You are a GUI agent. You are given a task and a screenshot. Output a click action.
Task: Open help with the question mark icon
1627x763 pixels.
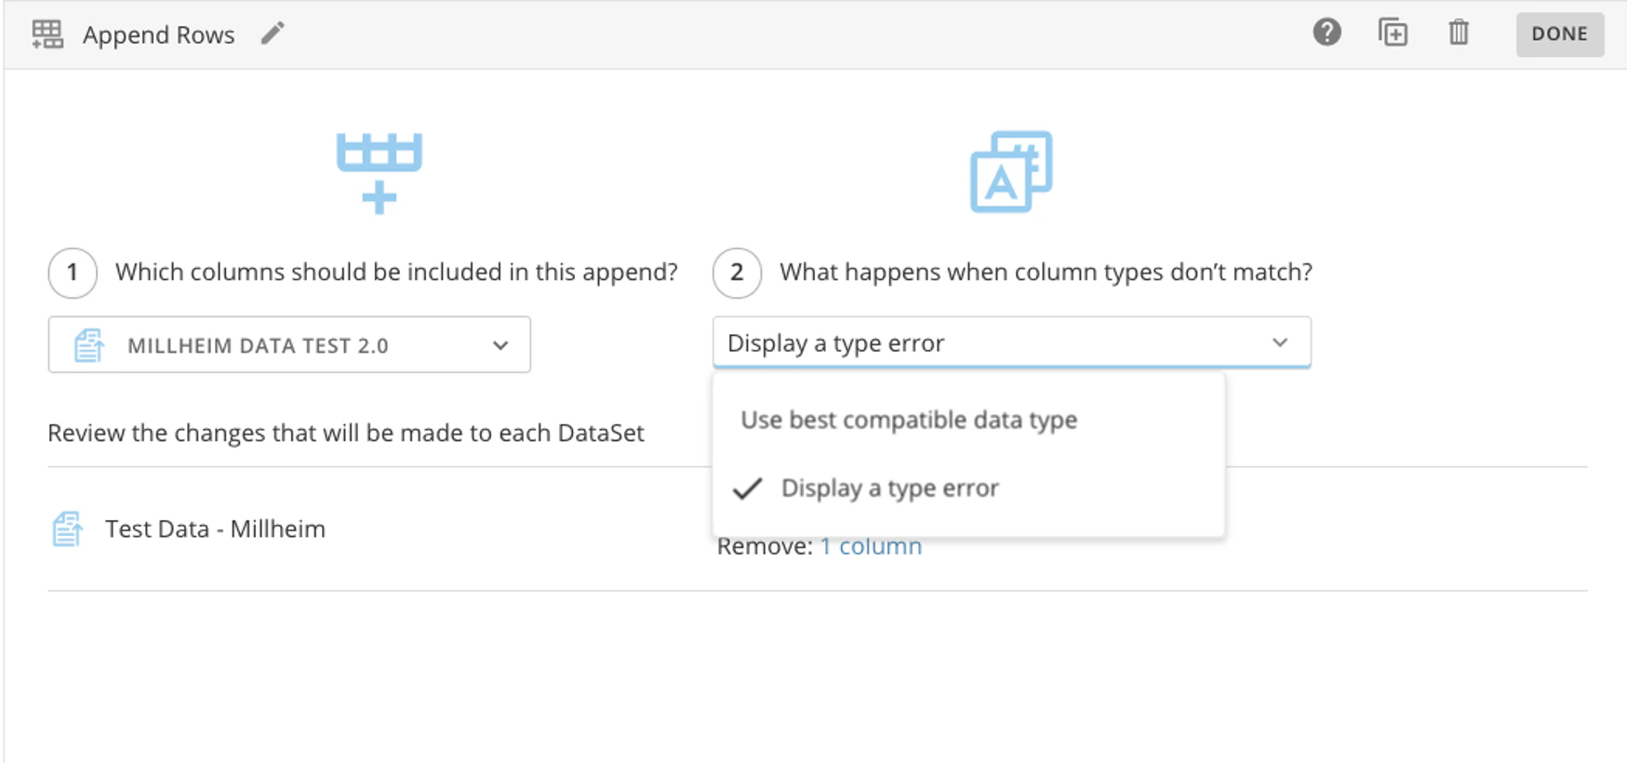click(x=1327, y=33)
